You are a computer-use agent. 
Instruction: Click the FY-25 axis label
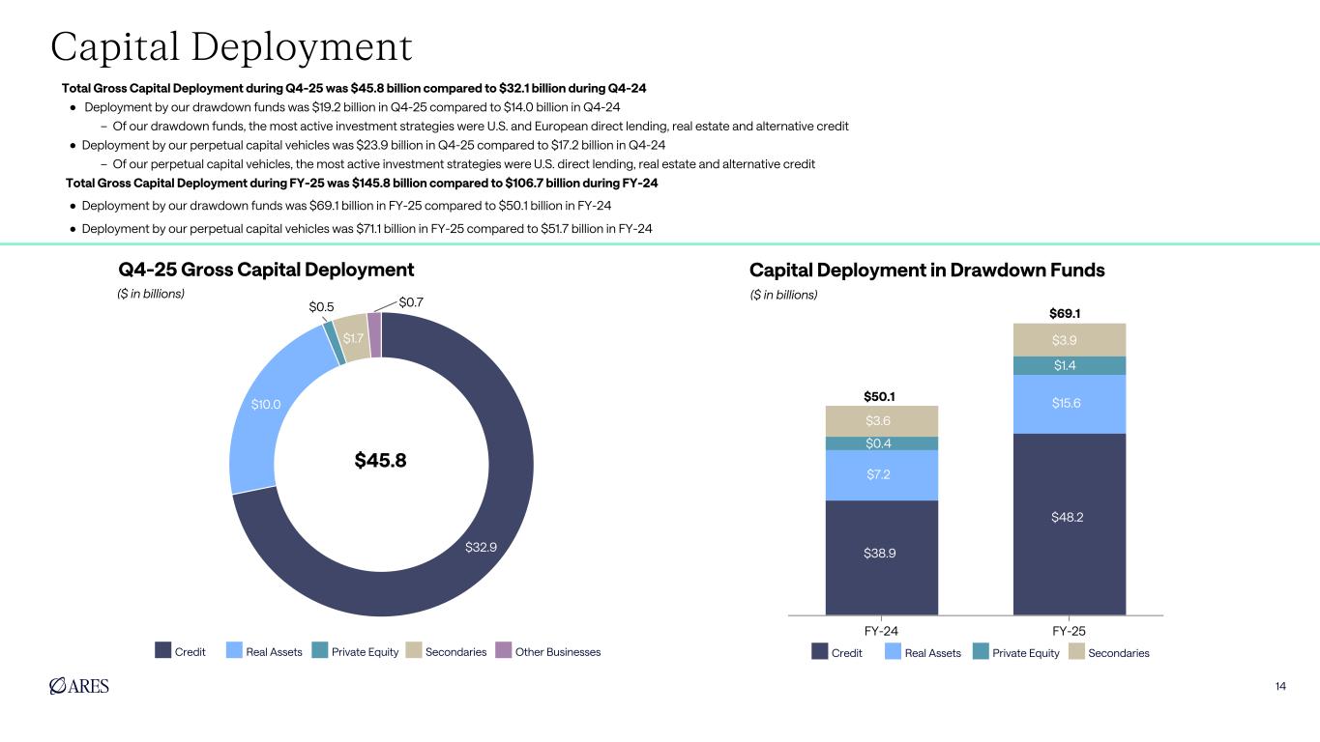1069,630
